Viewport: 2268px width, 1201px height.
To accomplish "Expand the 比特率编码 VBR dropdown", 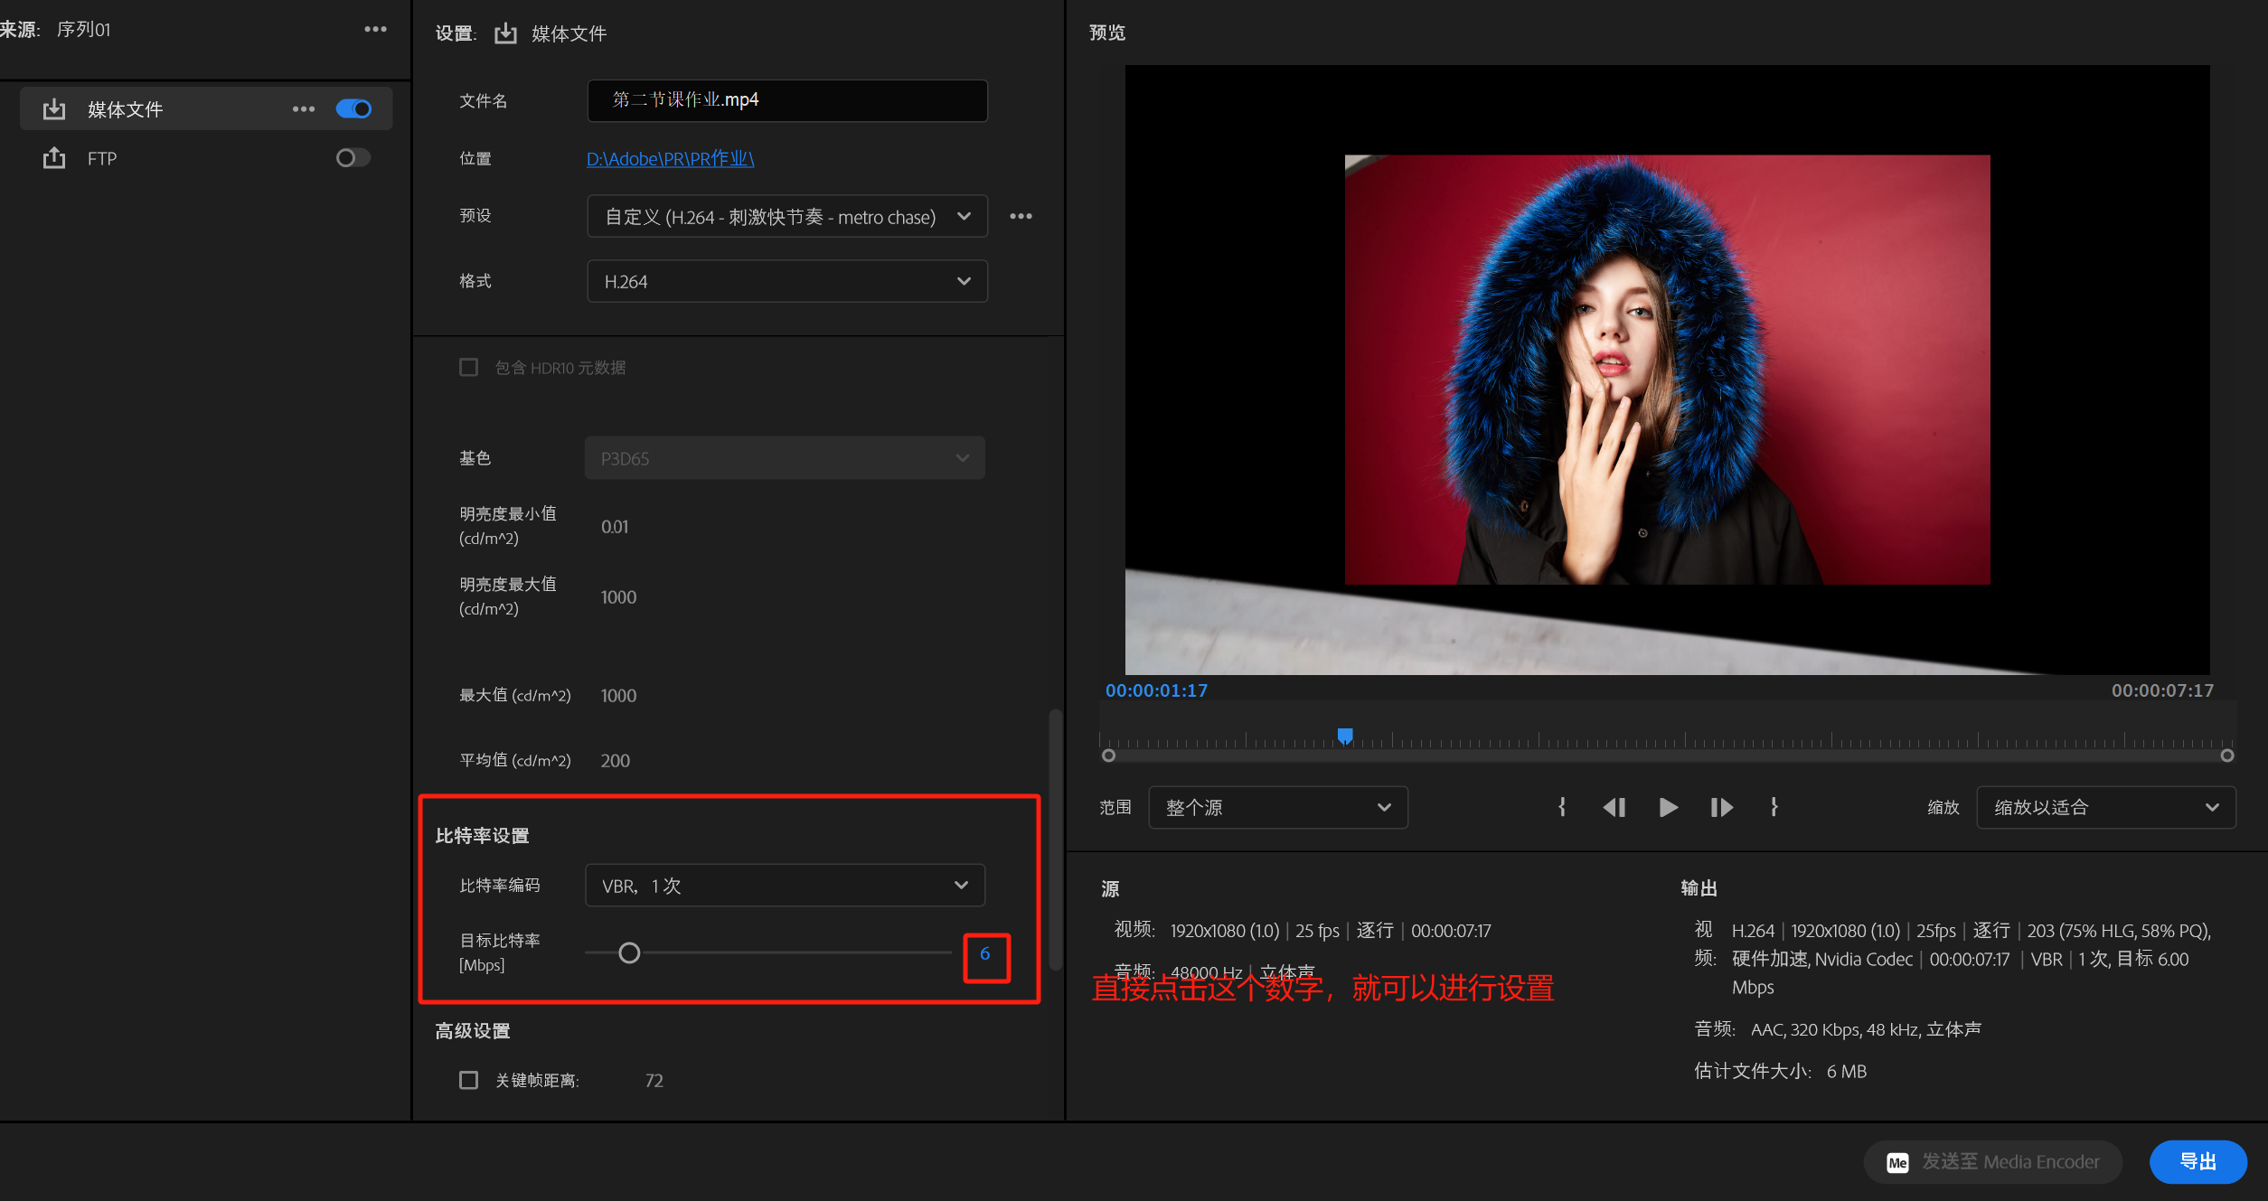I will (x=785, y=886).
